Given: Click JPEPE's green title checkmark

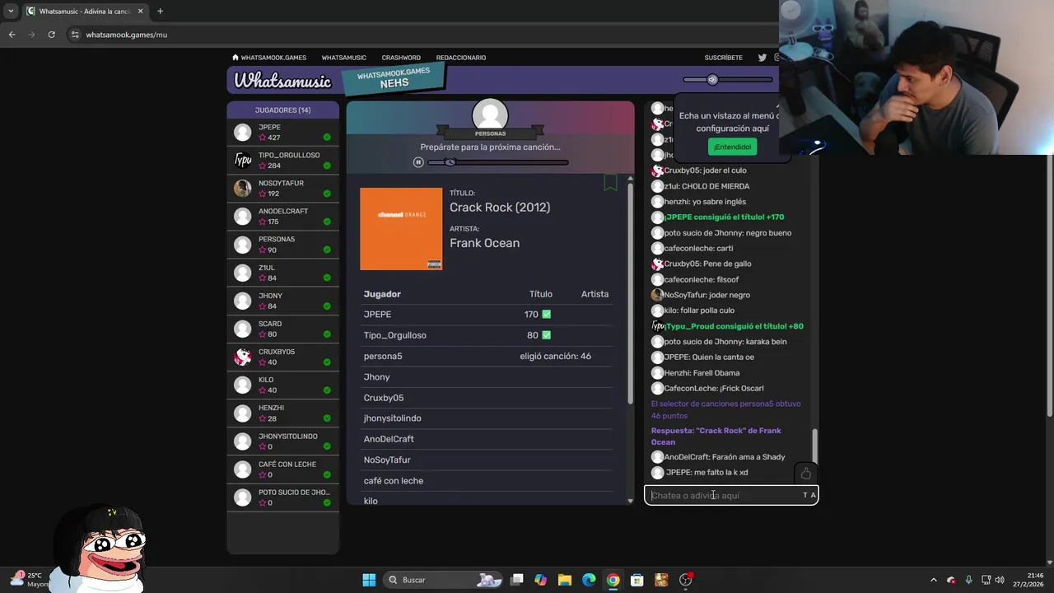Looking at the screenshot, I should click(x=546, y=315).
